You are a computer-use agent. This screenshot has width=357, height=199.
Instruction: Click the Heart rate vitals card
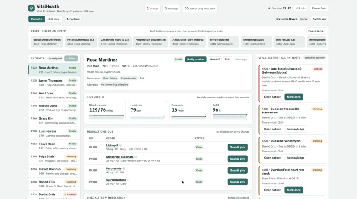pyautogui.click(x=147, y=111)
